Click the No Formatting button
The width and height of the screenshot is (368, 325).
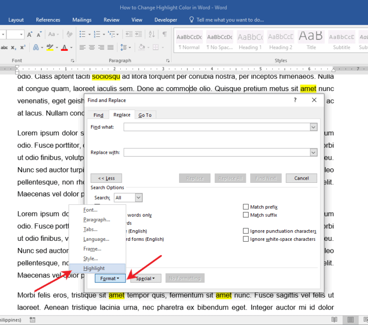click(185, 279)
